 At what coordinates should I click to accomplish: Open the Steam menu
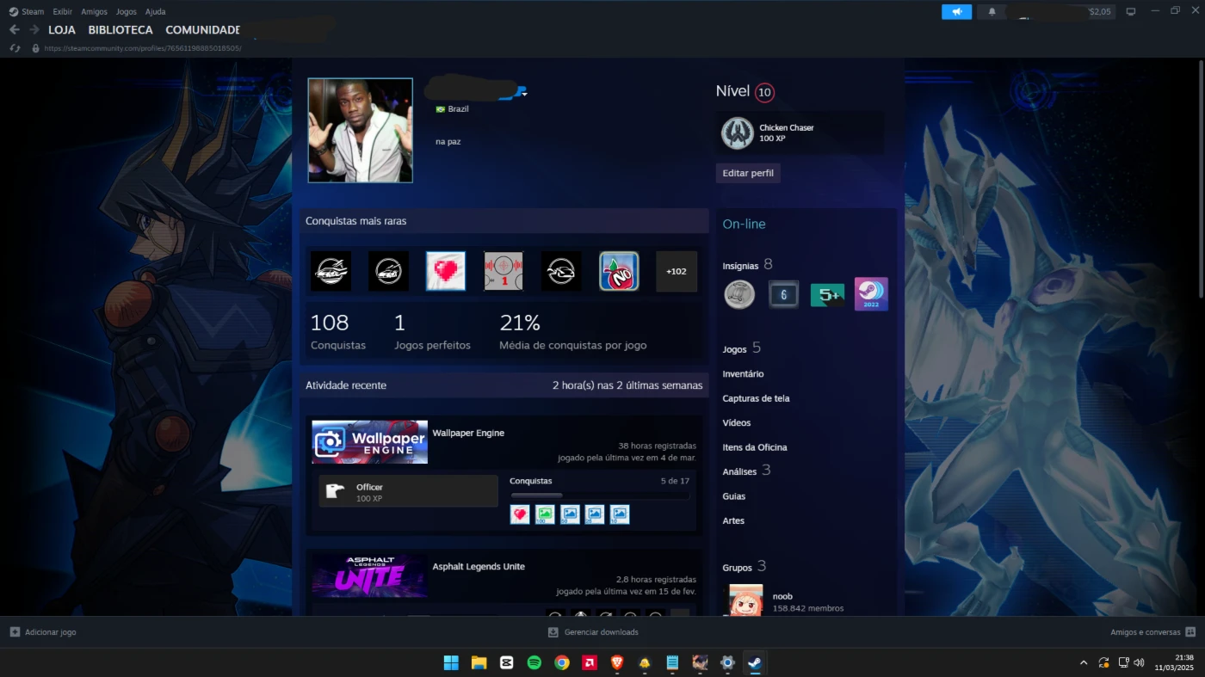click(33, 11)
